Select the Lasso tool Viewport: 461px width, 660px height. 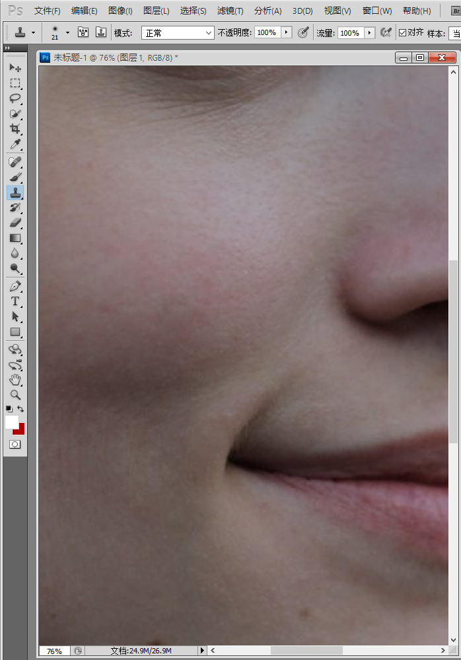pos(15,98)
